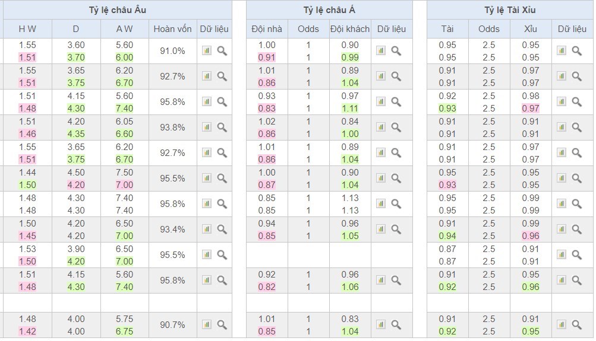The width and height of the screenshot is (596, 341).
Task: Open Tài Xỉu chart icon for 0.91 / 0.99 row
Action: coord(562,229)
